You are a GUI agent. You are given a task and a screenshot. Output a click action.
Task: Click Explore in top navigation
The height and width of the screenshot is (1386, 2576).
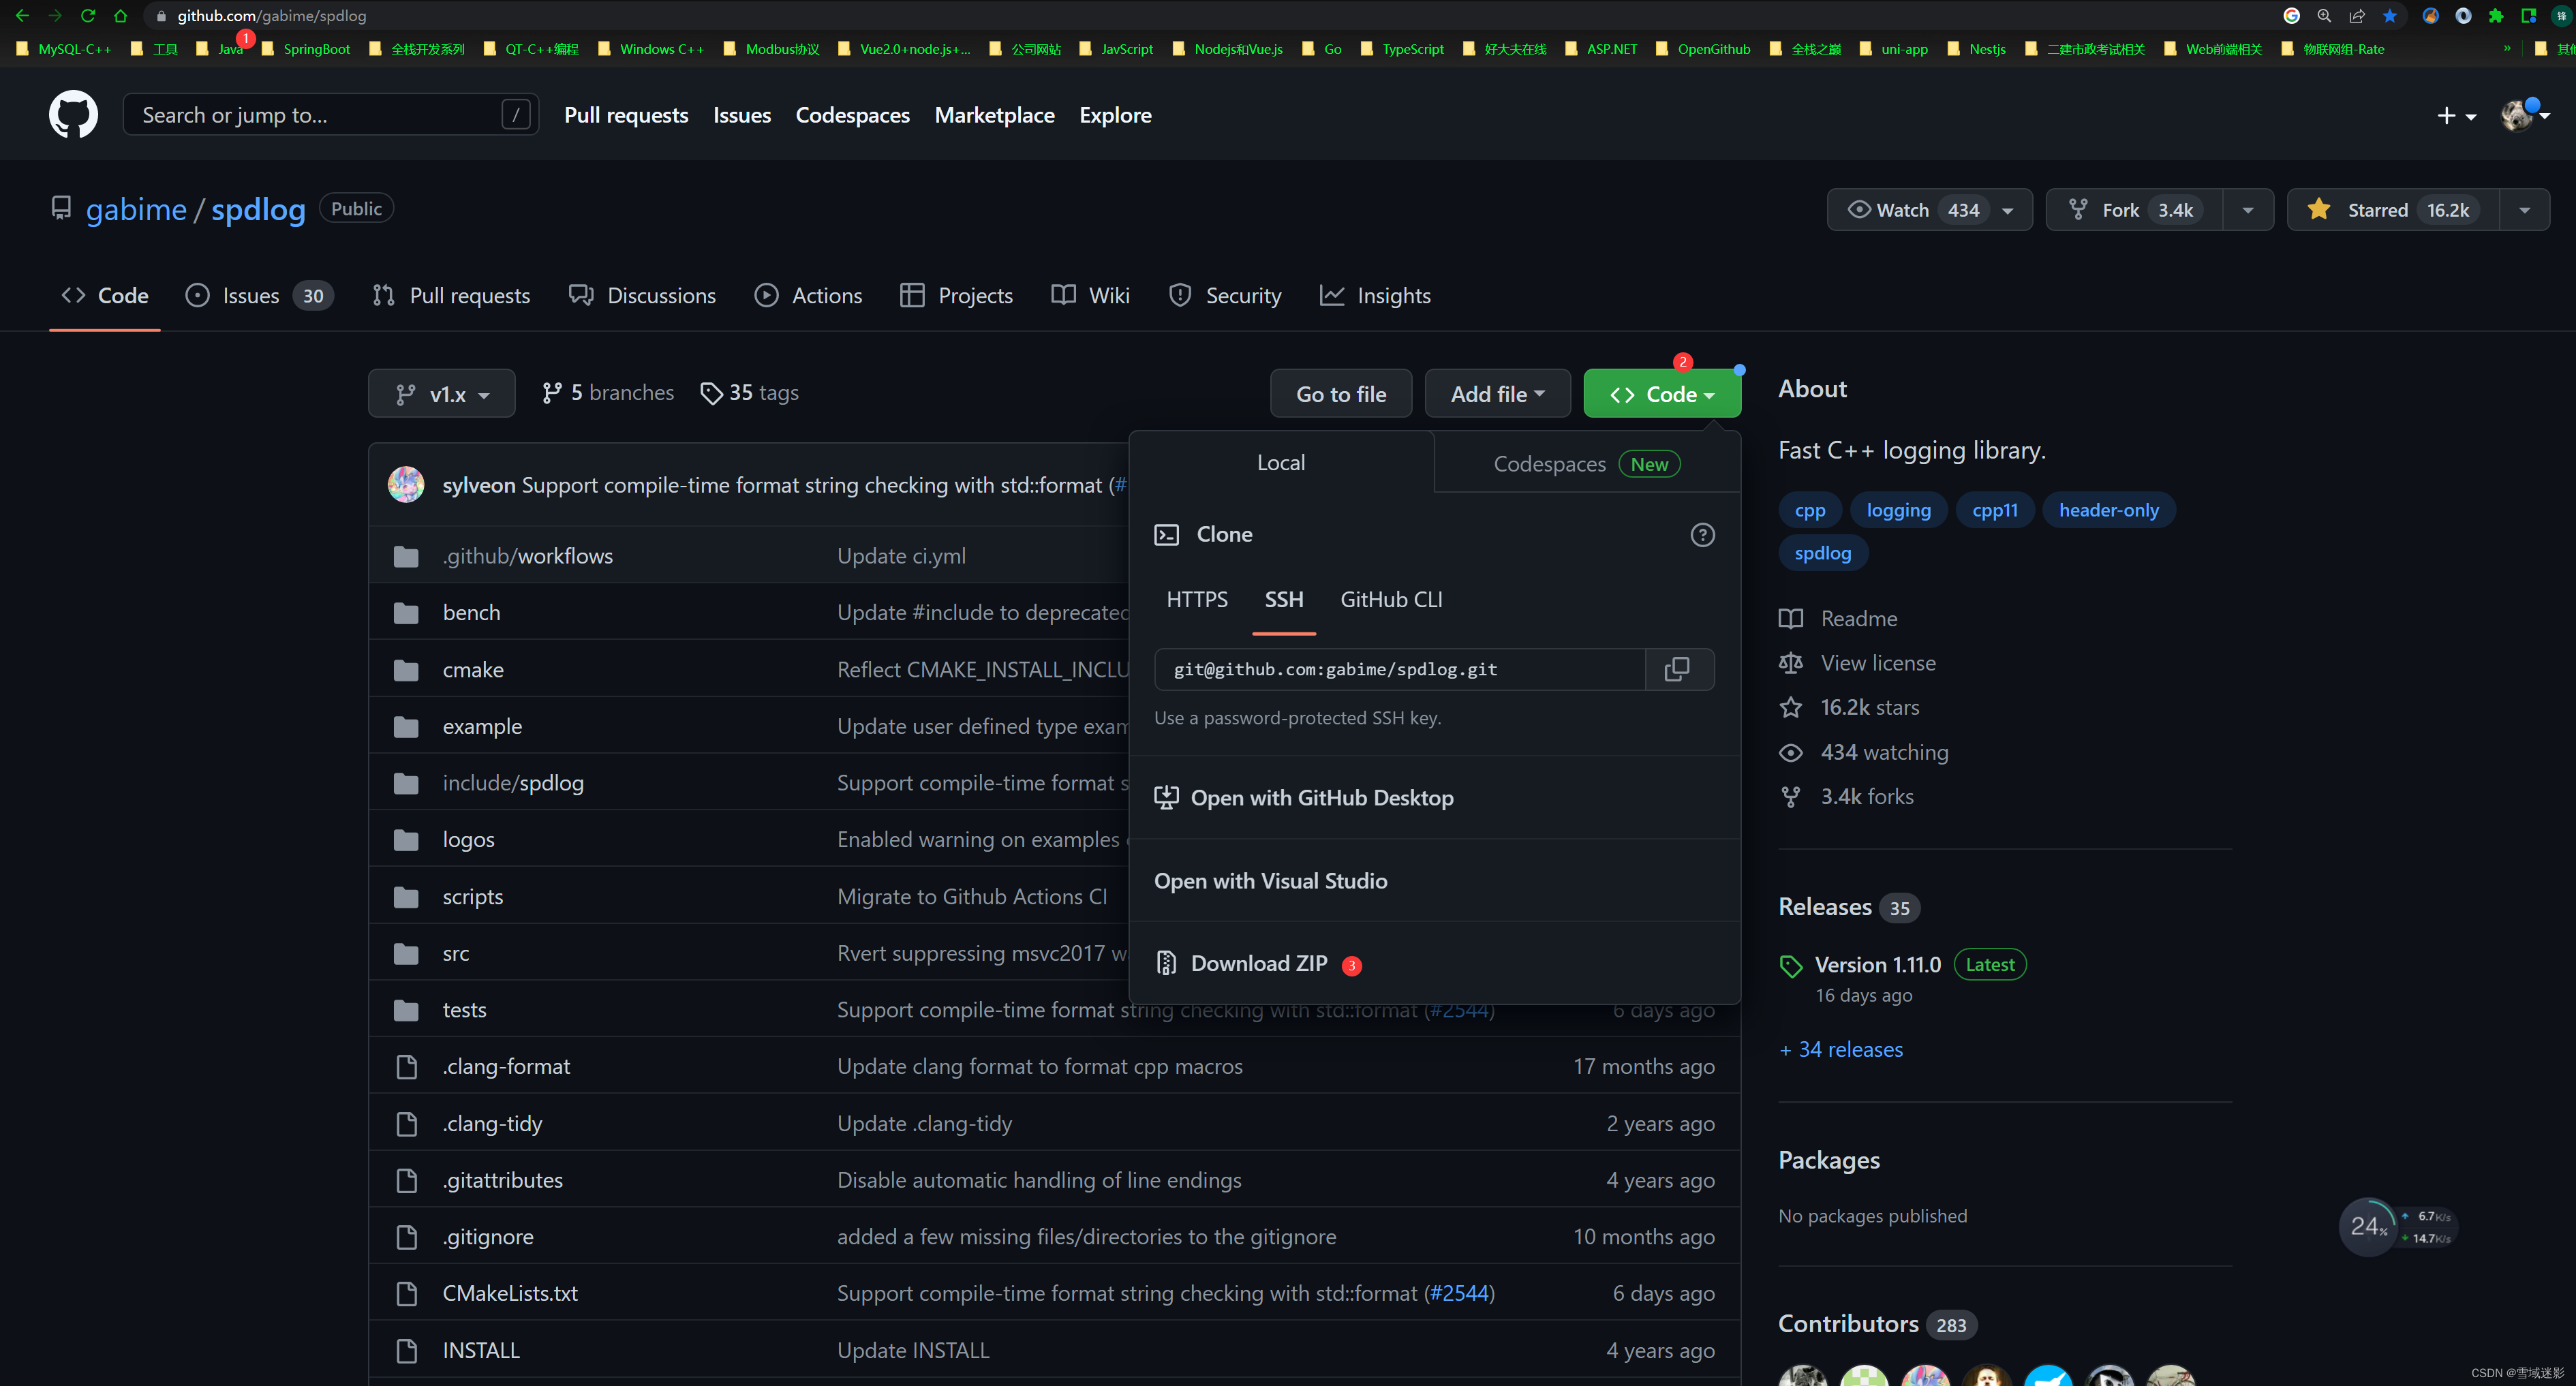(1115, 115)
